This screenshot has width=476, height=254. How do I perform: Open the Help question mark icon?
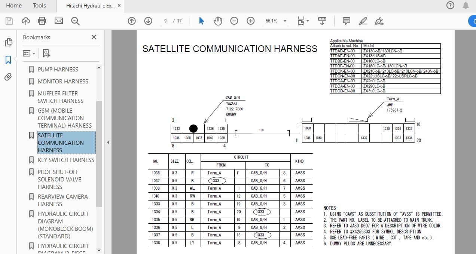point(451,5)
